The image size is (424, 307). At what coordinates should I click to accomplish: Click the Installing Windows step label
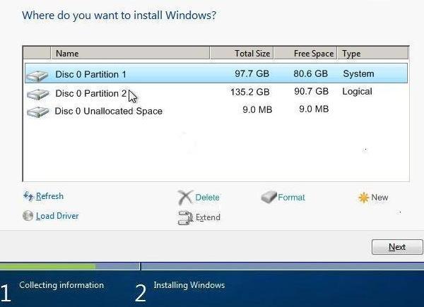point(189,285)
